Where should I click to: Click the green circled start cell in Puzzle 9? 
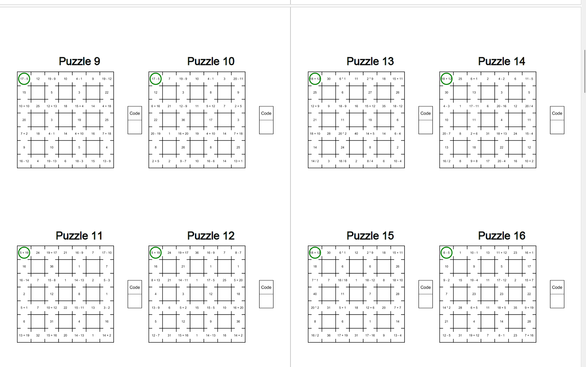(24, 79)
